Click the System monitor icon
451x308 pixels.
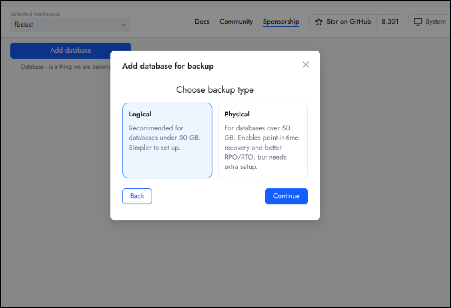[418, 22]
